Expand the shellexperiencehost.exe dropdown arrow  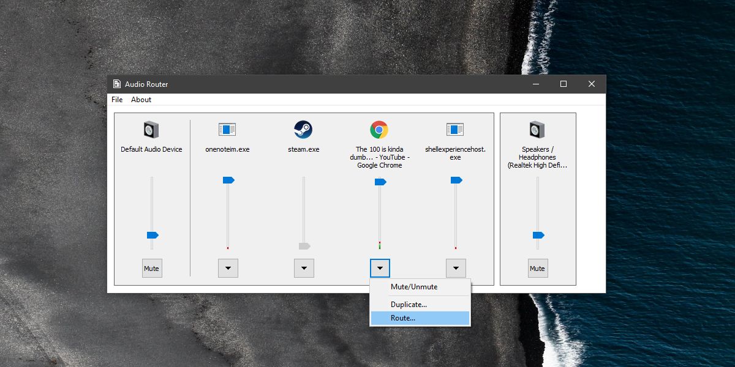click(x=456, y=269)
